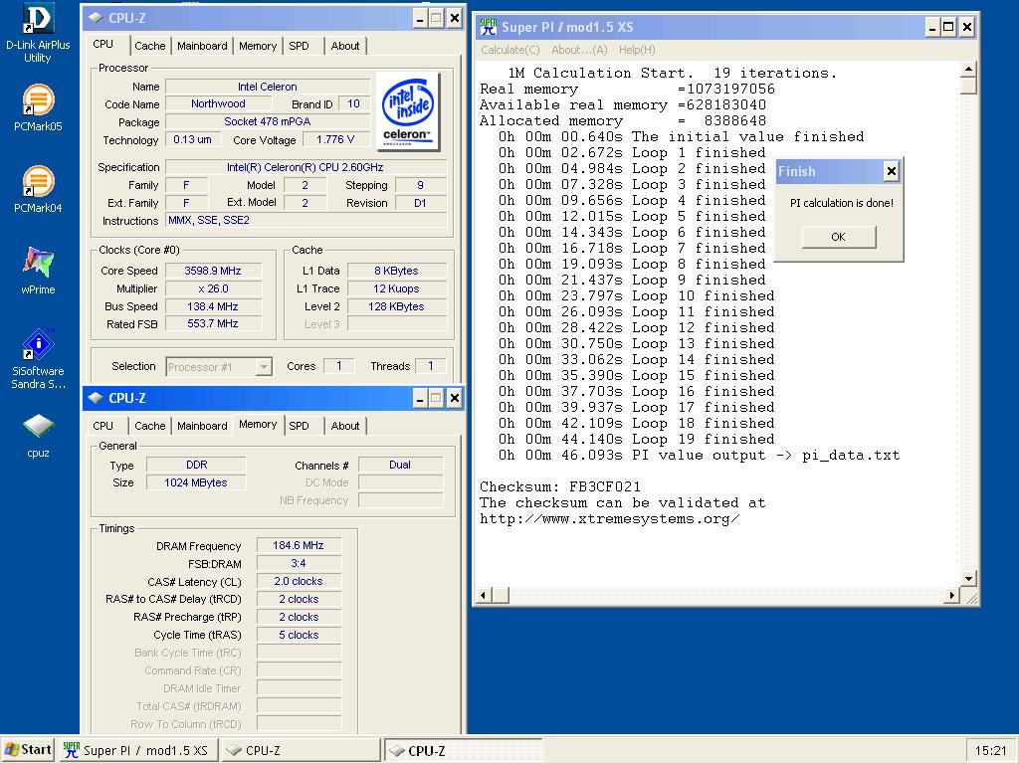The width and height of the screenshot is (1019, 764).
Task: Minimize the lower CPU-Z window
Action: click(x=420, y=398)
